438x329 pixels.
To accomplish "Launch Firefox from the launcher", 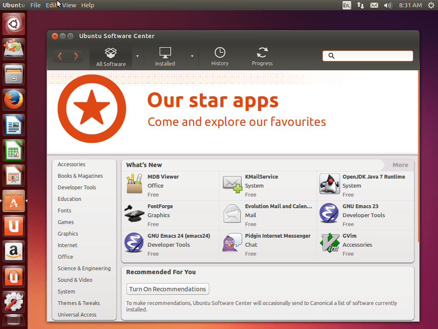I will (14, 99).
